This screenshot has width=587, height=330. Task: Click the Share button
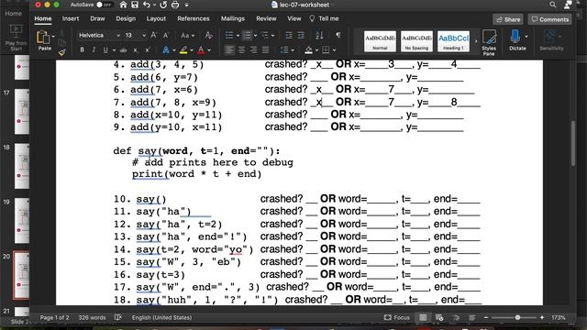pos(508,19)
